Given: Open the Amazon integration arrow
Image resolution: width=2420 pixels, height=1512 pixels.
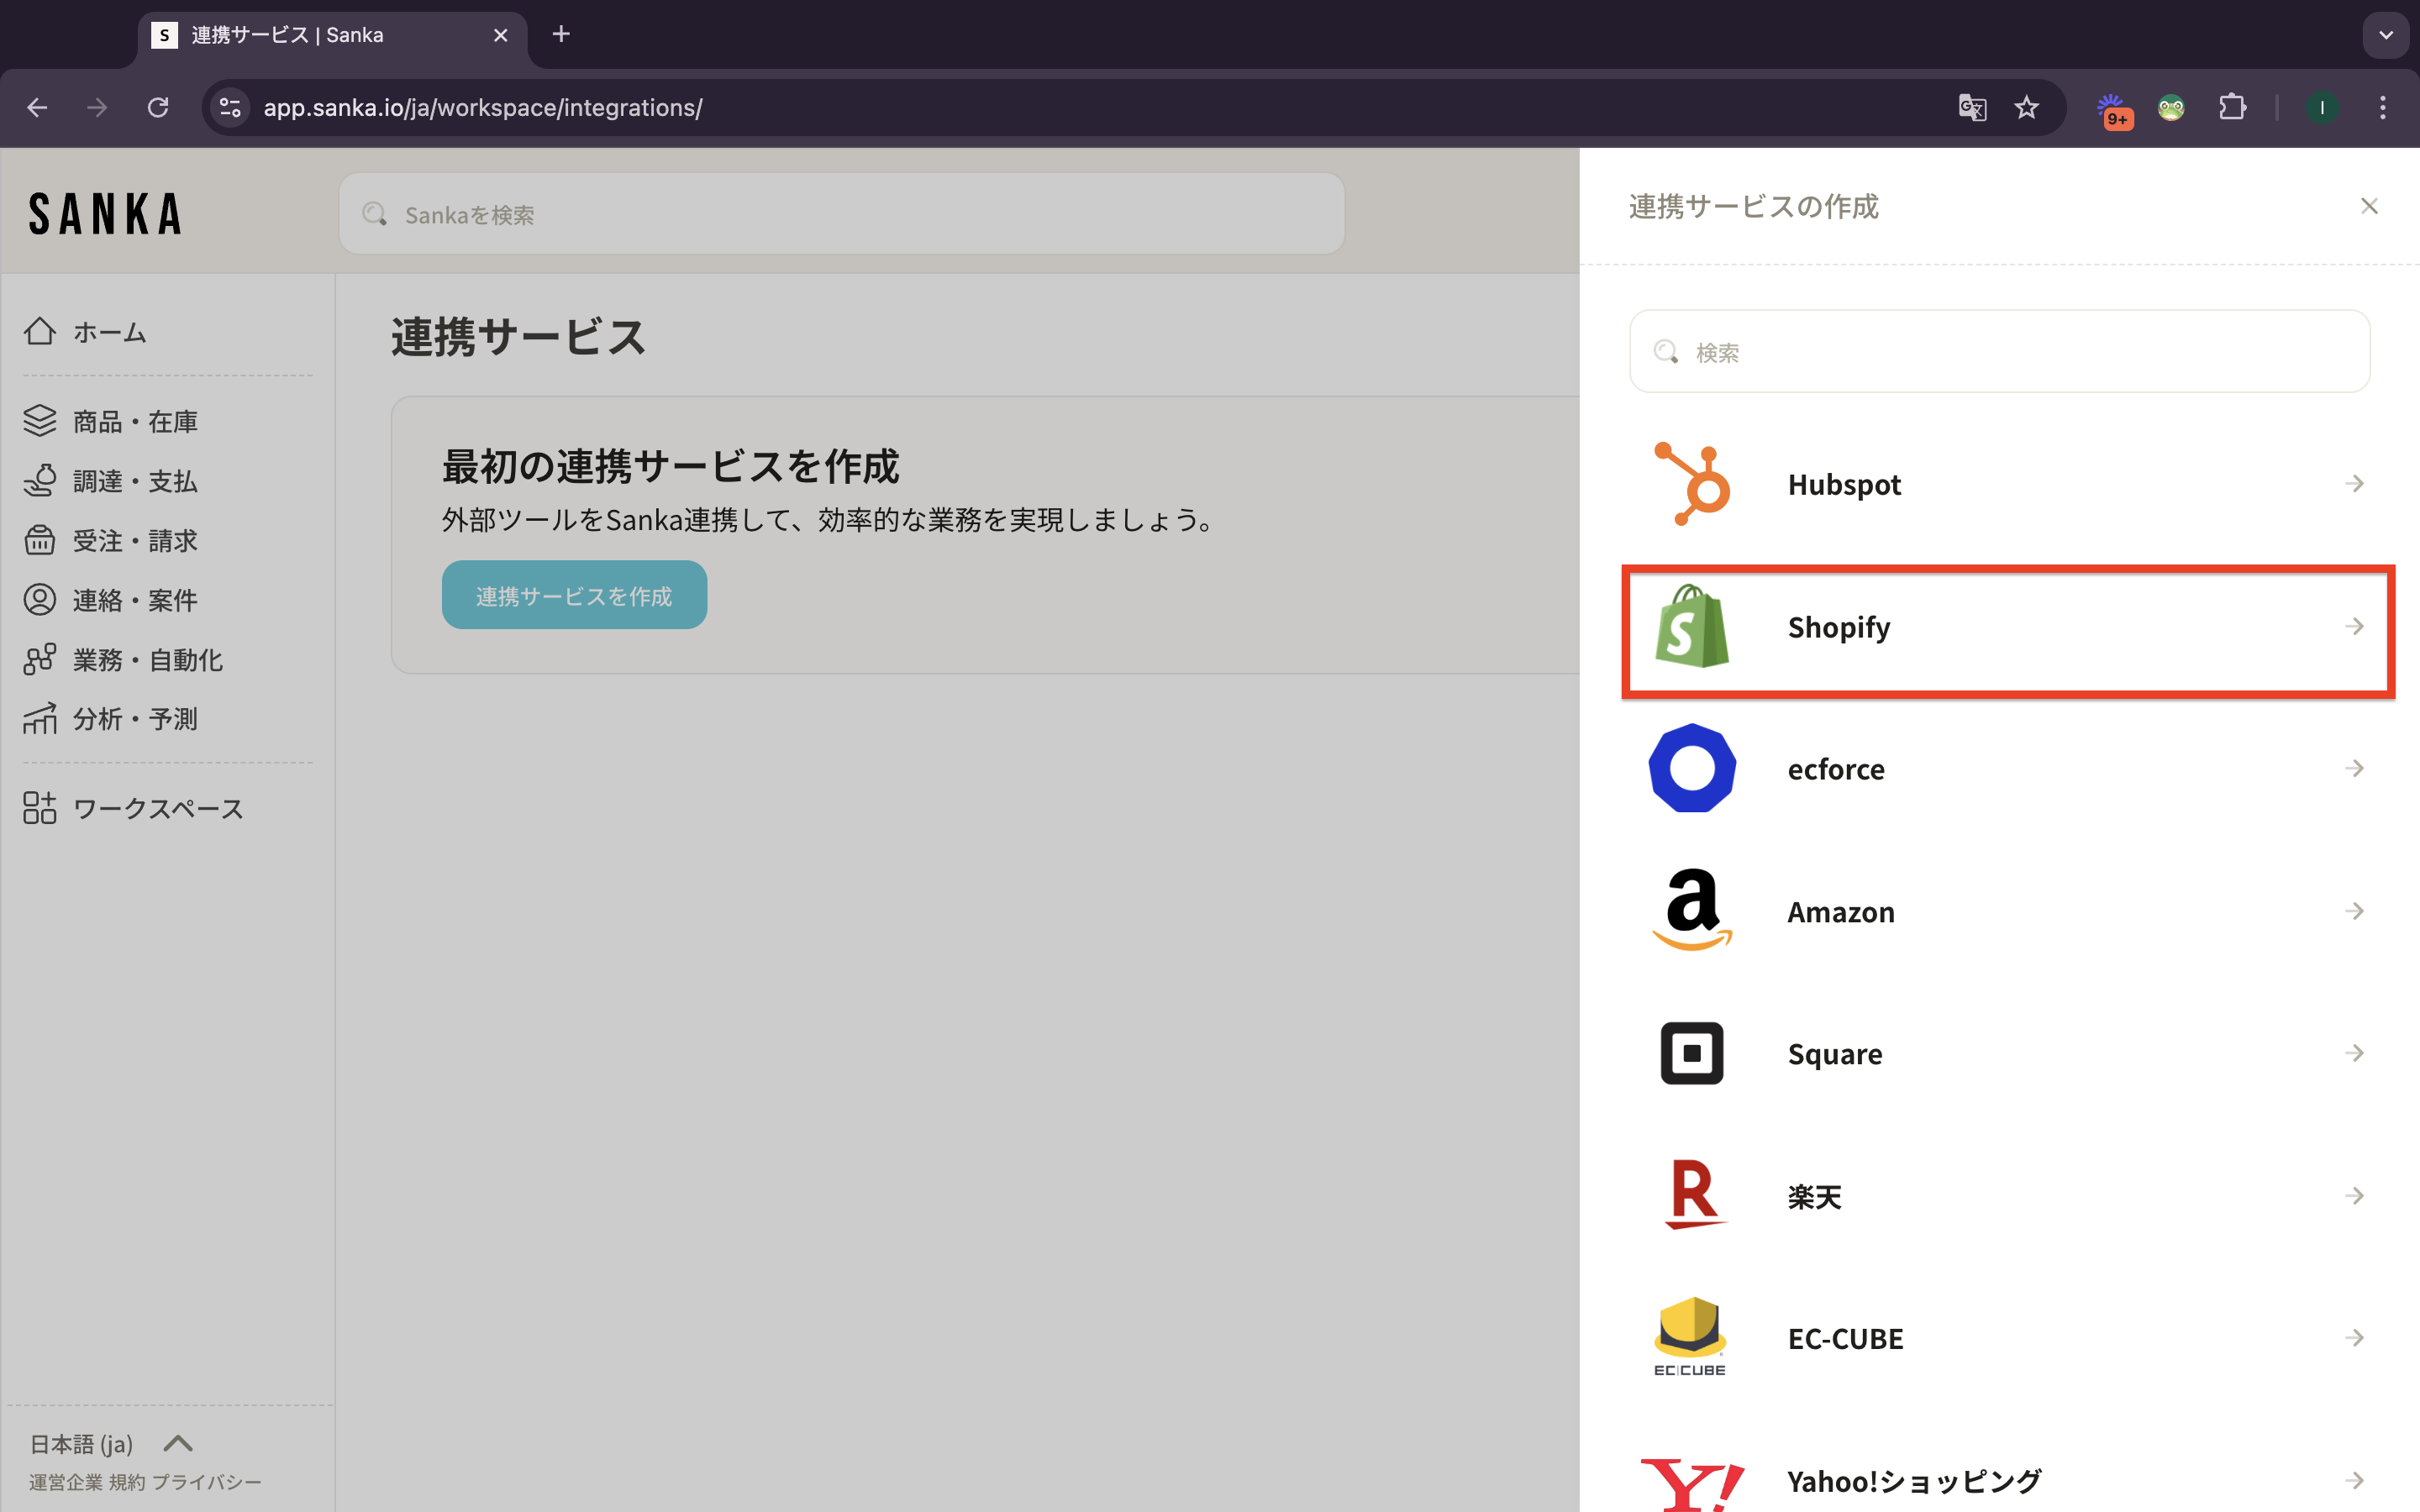Looking at the screenshot, I should coord(2354,911).
